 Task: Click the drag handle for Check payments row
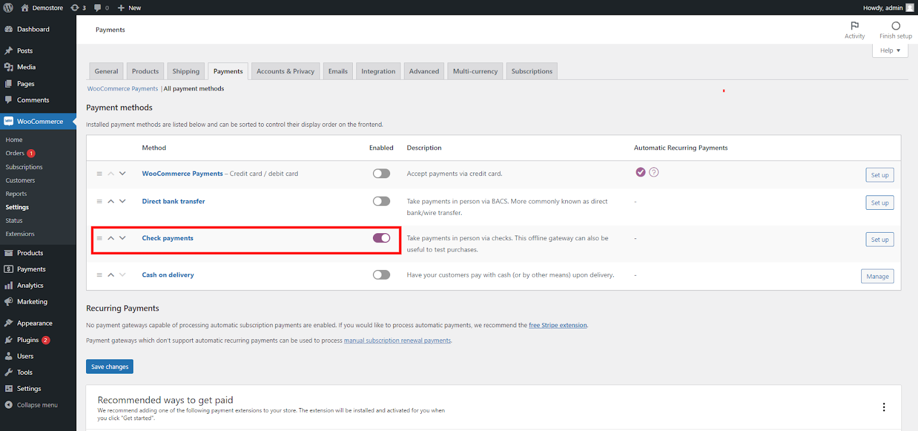point(99,238)
